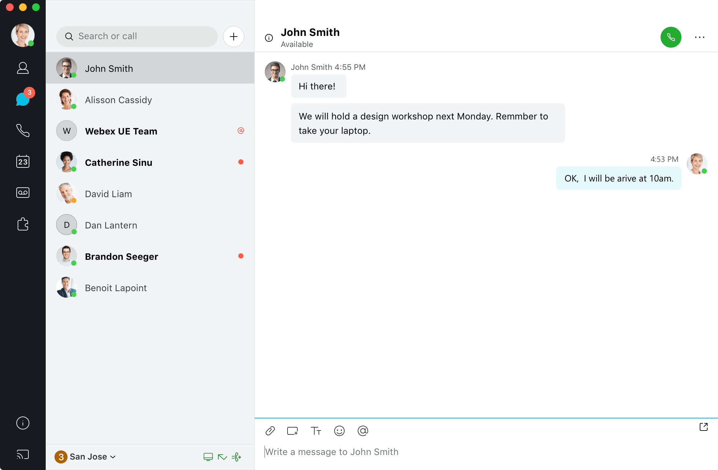Open the Meetings calendar icon
The width and height of the screenshot is (718, 470).
point(23,162)
